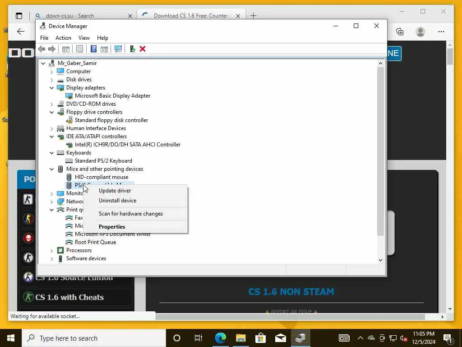Click the browser back arrow button
Screen dimensions: 462x347
(x=21, y=32)
